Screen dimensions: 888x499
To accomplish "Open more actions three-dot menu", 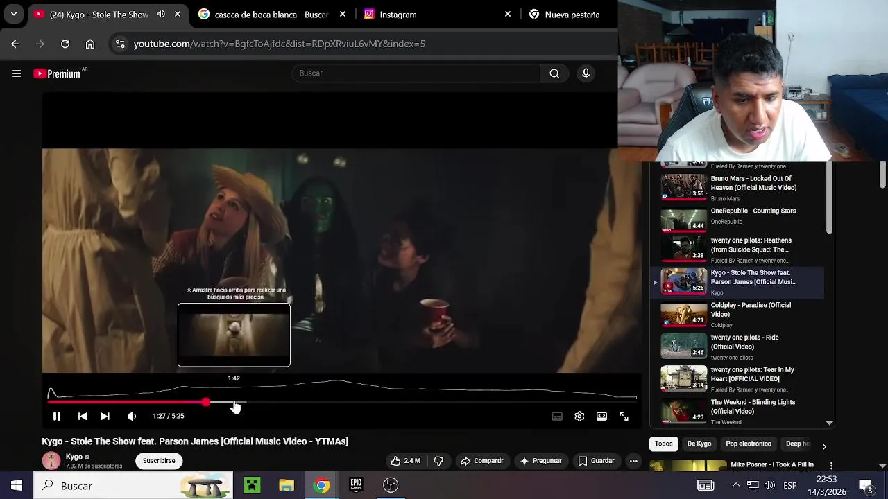I will [x=633, y=461].
